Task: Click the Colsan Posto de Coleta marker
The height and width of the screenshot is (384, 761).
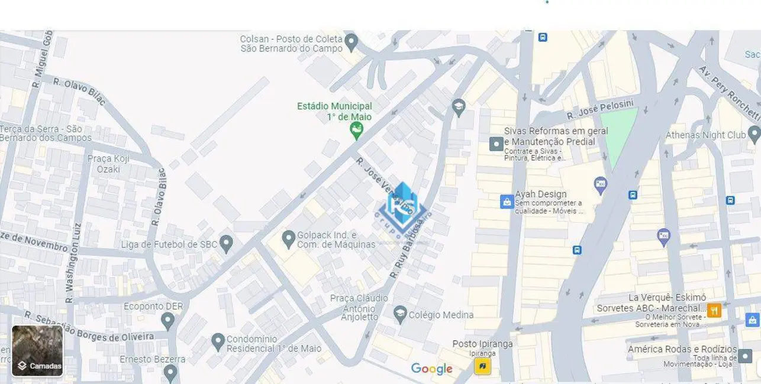Action: [352, 43]
